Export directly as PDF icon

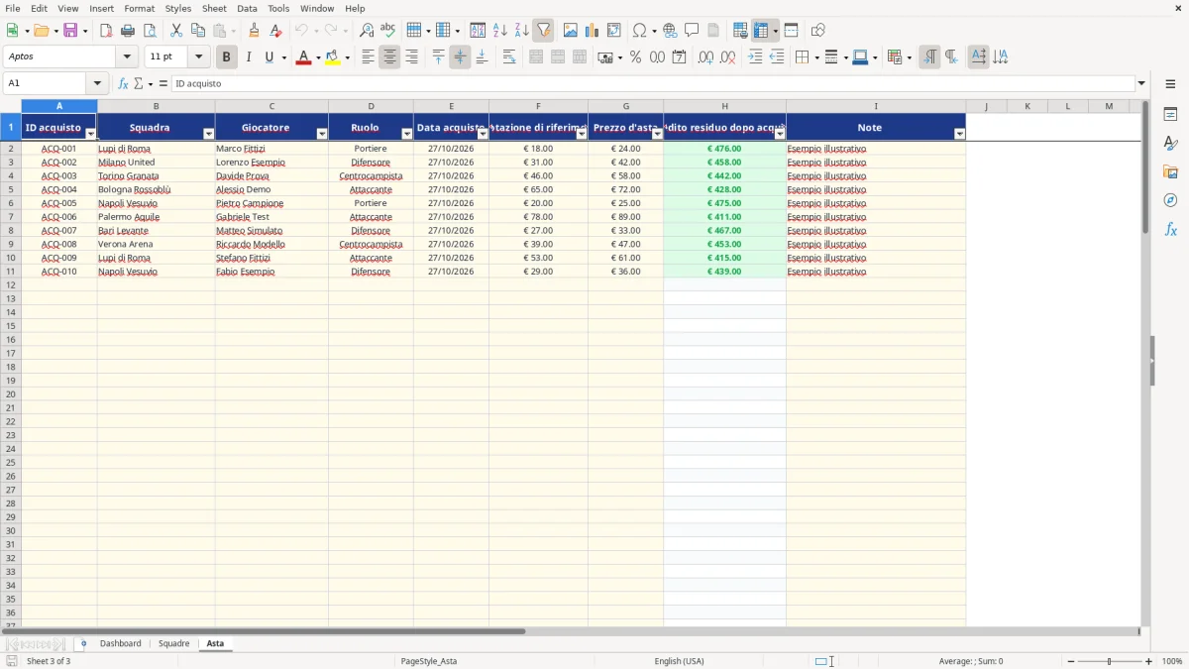[x=106, y=31]
